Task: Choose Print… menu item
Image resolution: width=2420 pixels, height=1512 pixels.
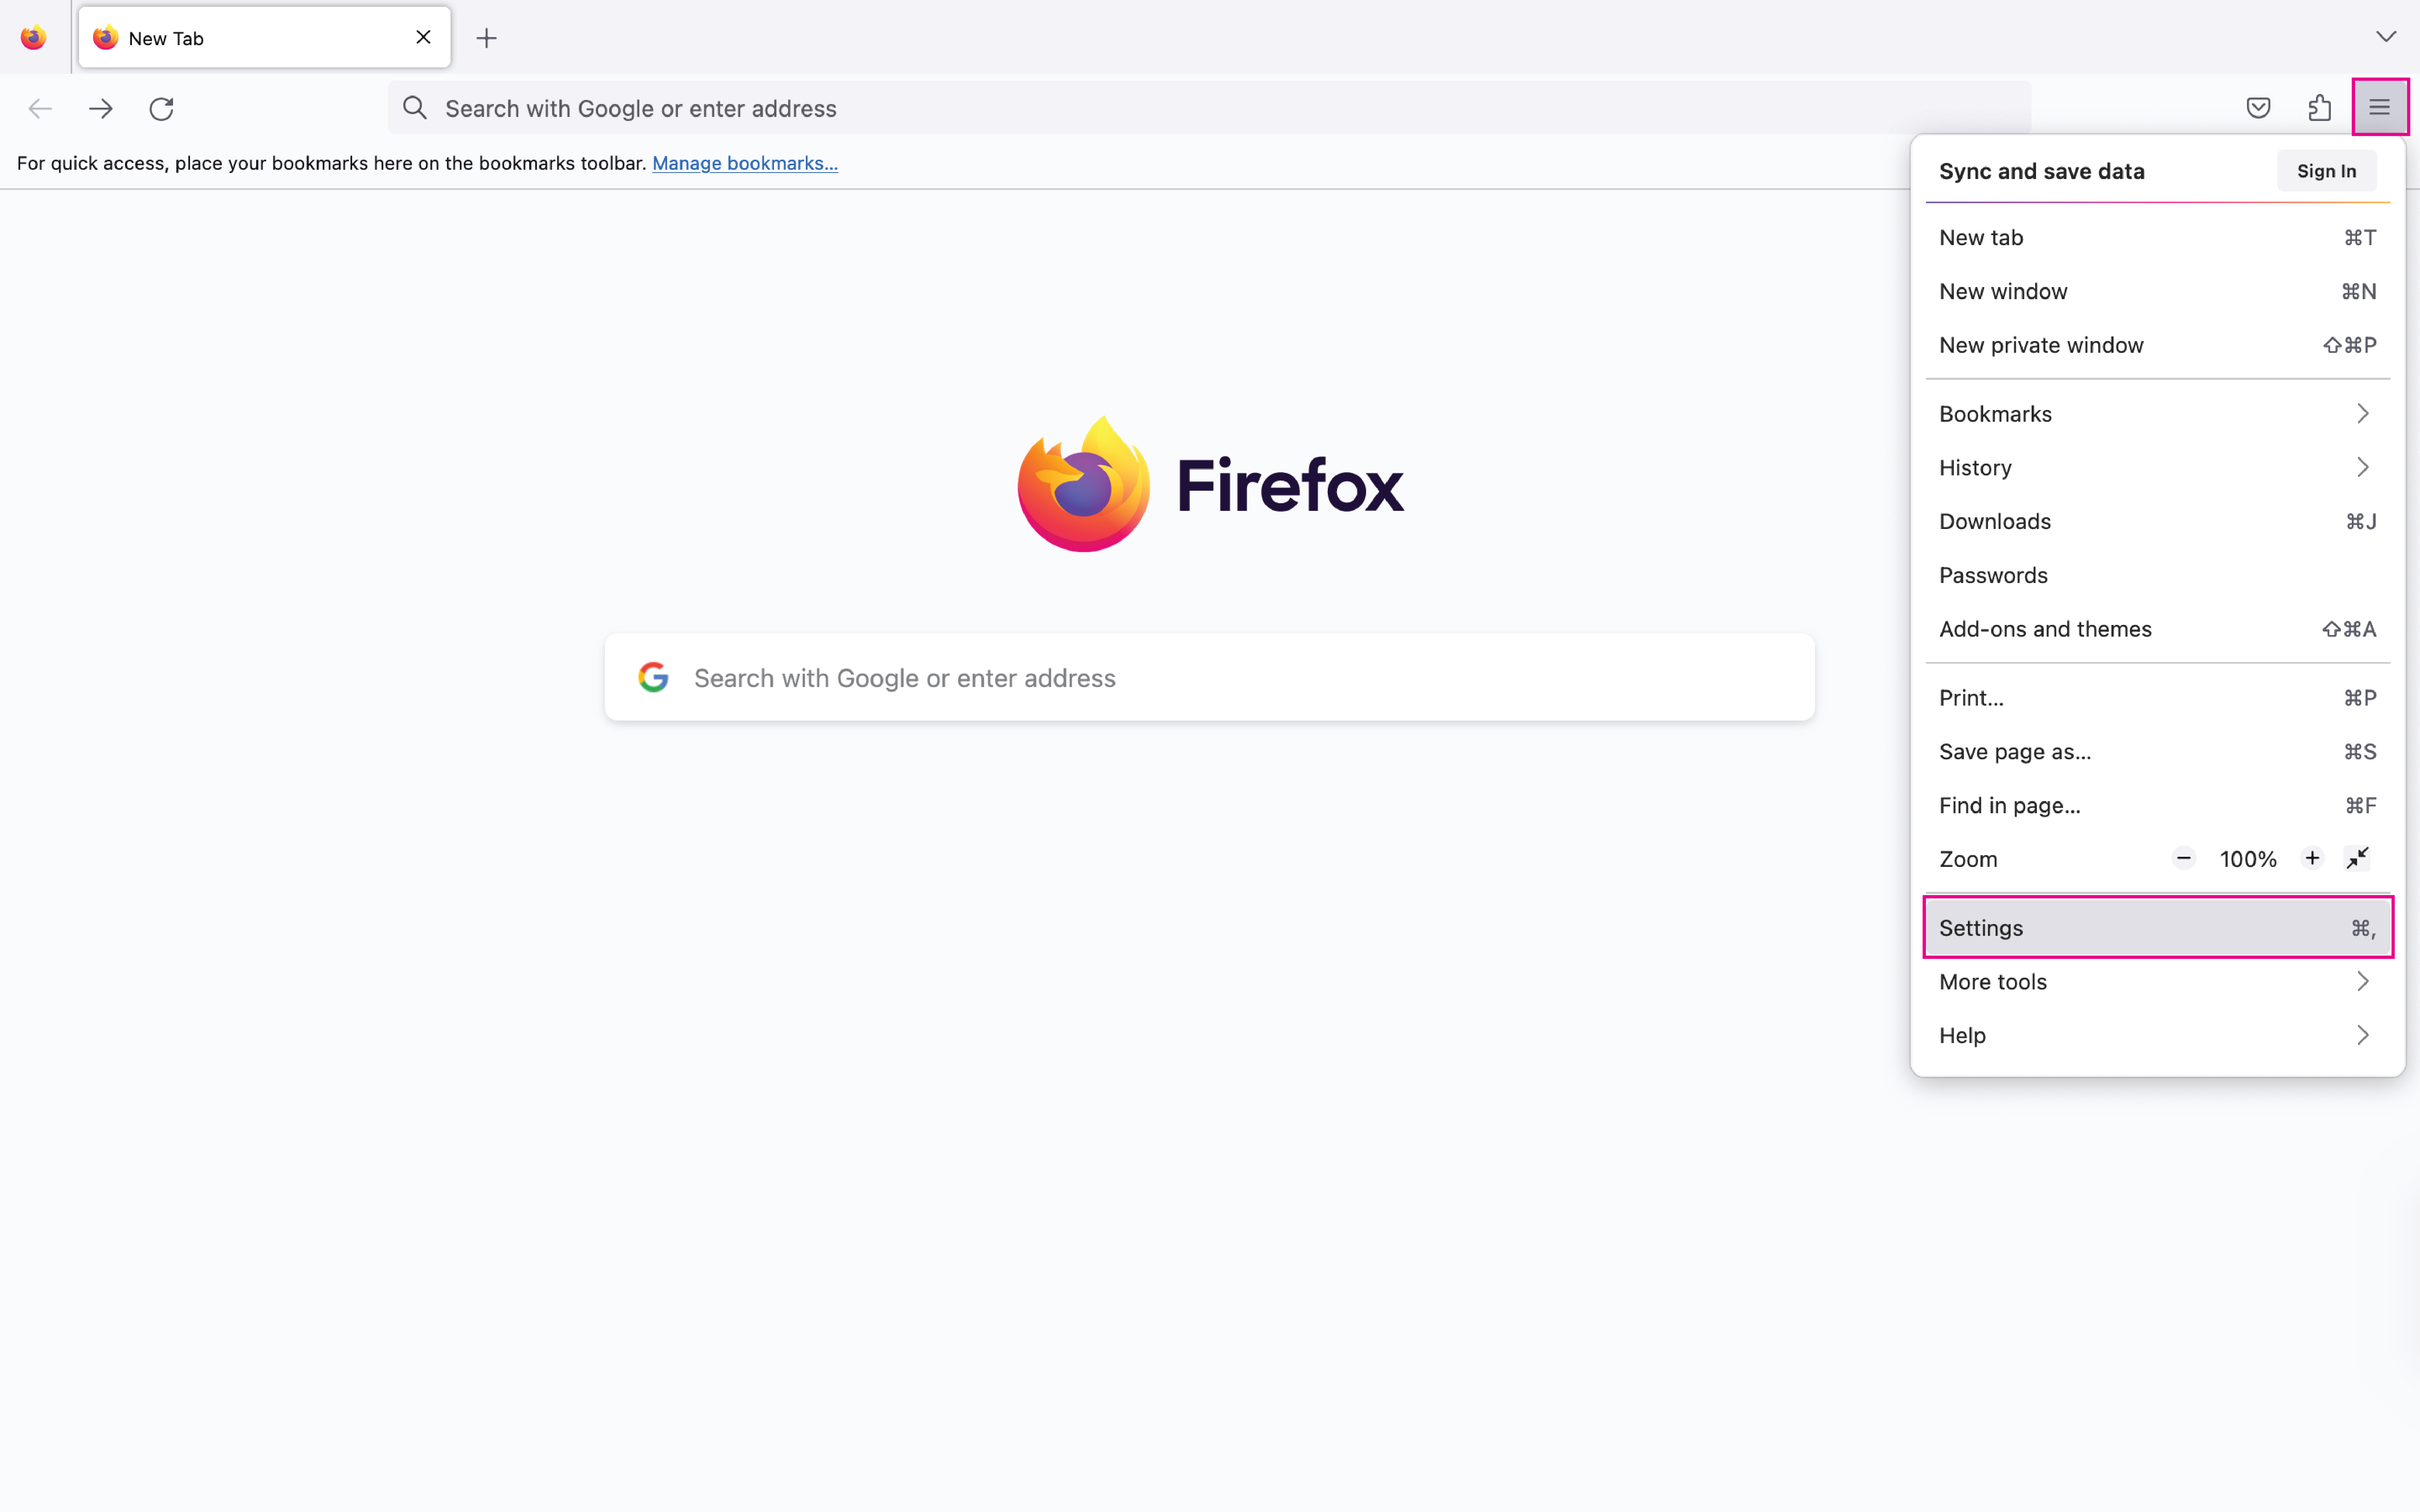Action: [x=2158, y=698]
